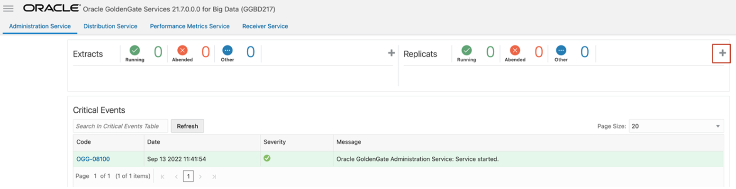The height and width of the screenshot is (189, 736).
Task: Refresh the Critical Events table
Action: coord(187,126)
